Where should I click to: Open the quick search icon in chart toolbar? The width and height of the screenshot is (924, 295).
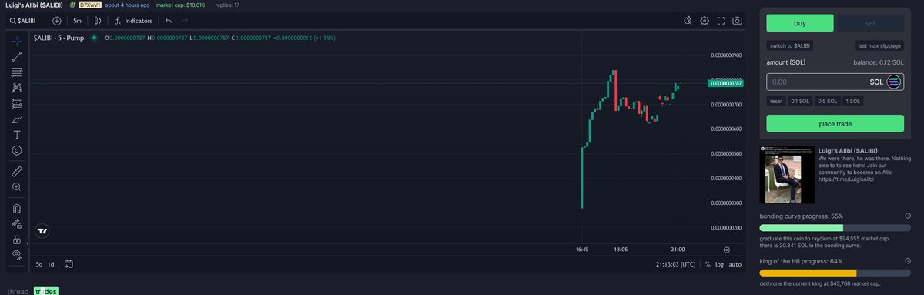(688, 21)
